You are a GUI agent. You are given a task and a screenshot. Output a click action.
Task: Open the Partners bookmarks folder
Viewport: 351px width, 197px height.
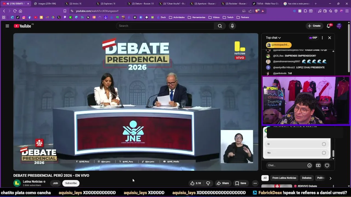point(243,17)
